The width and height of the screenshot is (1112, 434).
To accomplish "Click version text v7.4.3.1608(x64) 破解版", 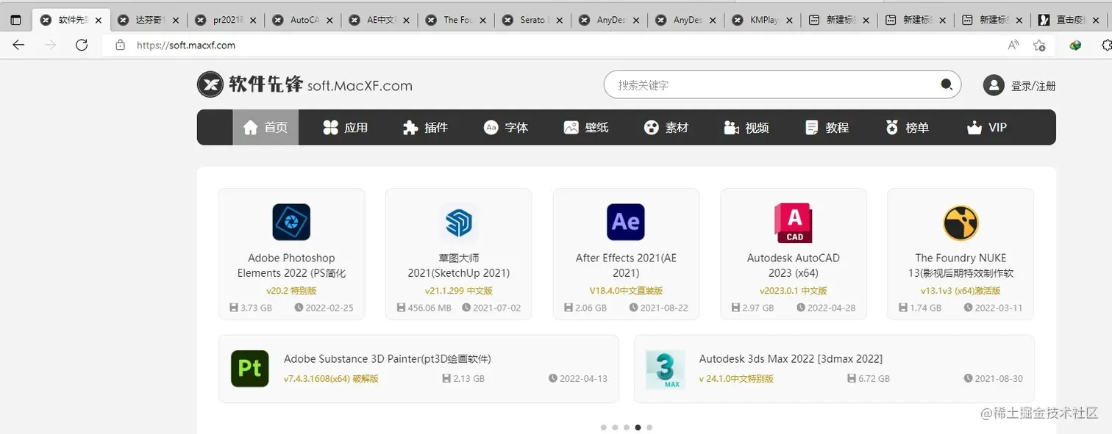I will (x=331, y=379).
